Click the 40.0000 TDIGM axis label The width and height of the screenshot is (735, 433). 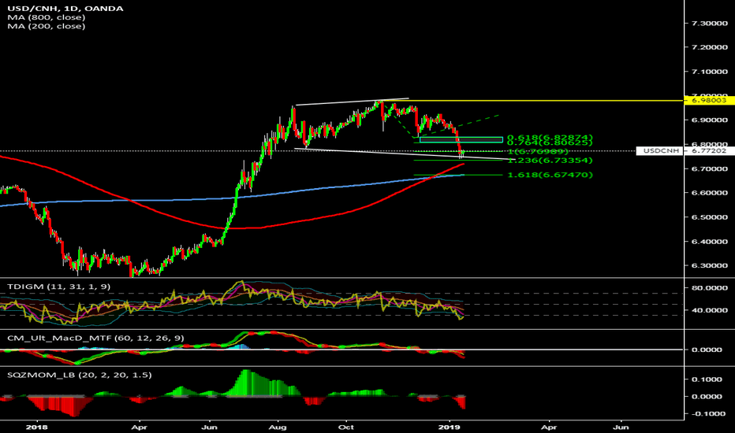pyautogui.click(x=710, y=310)
